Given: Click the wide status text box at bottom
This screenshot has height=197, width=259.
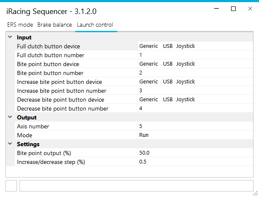Looking at the screenshot, I should [136, 186].
